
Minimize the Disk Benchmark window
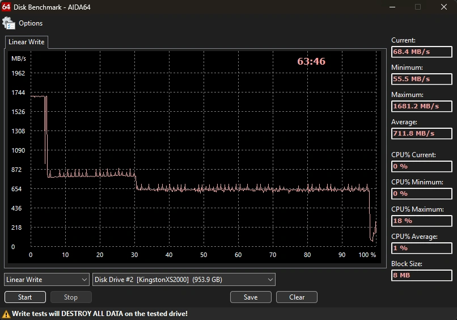pyautogui.click(x=392, y=7)
